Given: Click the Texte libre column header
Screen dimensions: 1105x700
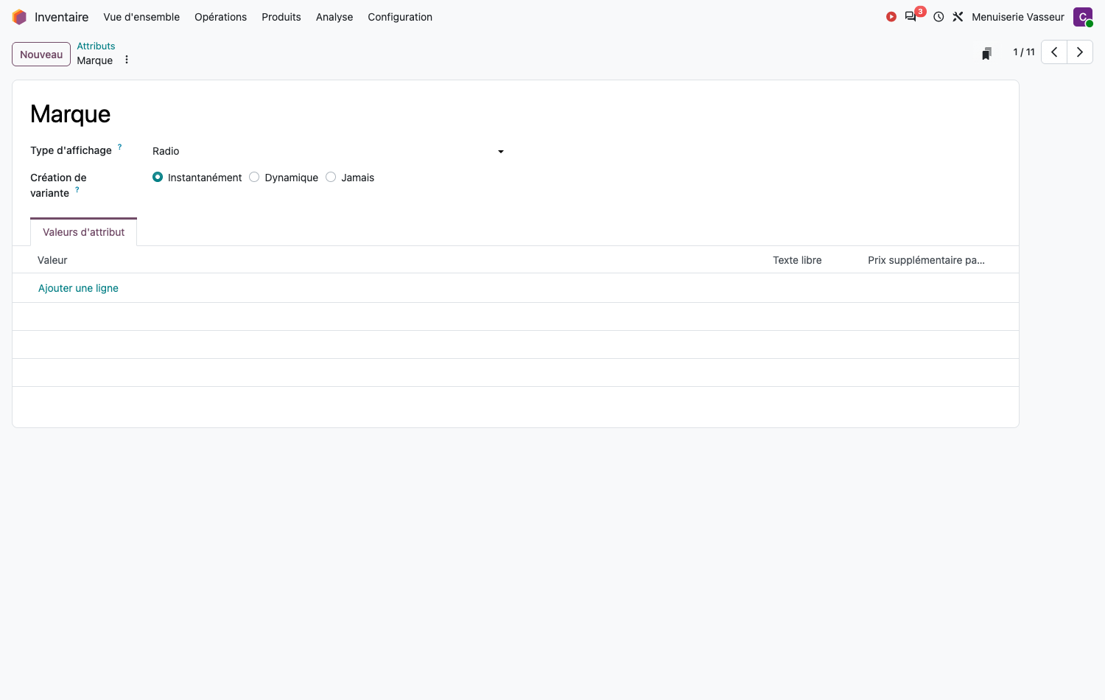Looking at the screenshot, I should 797,260.
